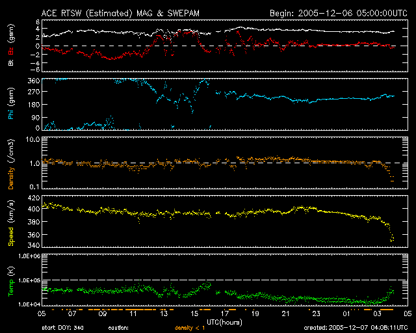Click the "340" tick on the Speed axis
The width and height of the screenshot is (416, 333).
pos(34,245)
